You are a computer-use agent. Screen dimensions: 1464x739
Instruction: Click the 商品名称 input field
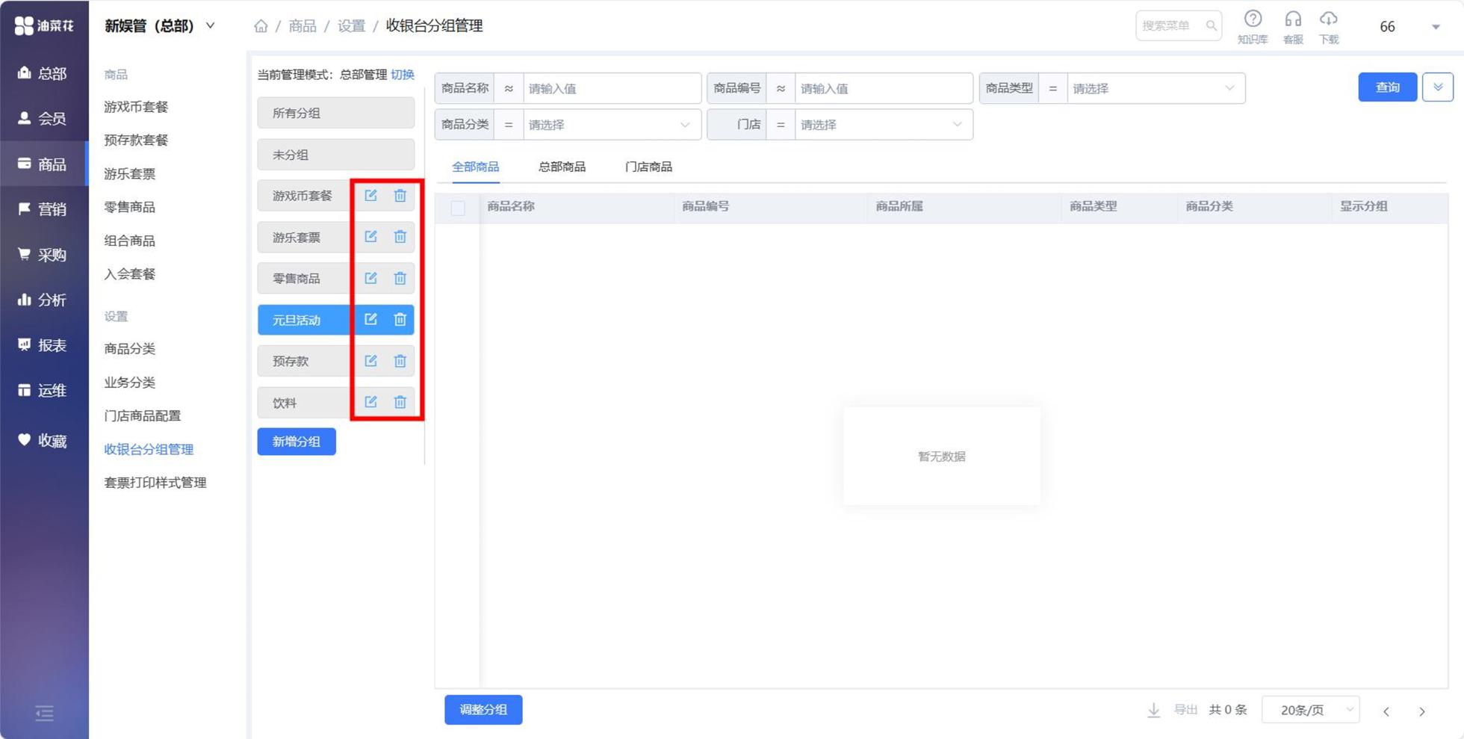612,88
